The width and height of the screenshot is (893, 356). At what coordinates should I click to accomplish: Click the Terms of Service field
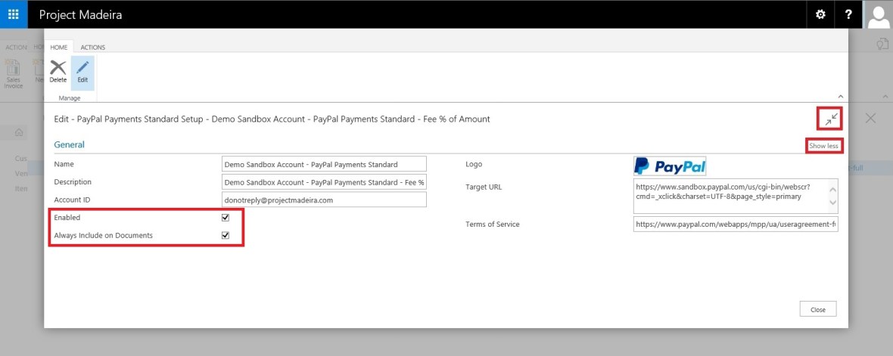click(736, 224)
